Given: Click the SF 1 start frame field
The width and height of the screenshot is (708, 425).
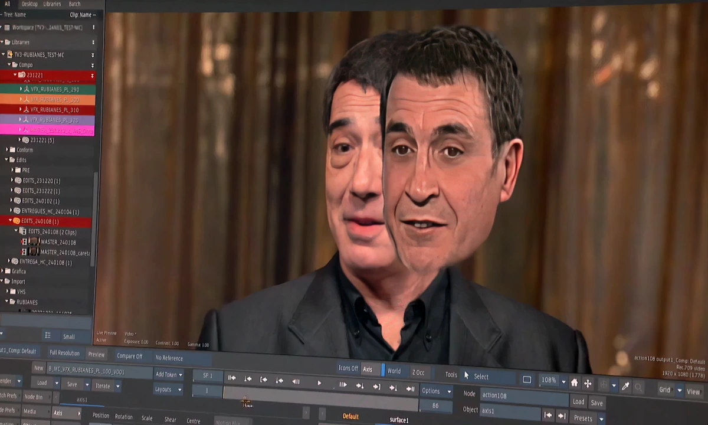Looking at the screenshot, I should click(208, 375).
